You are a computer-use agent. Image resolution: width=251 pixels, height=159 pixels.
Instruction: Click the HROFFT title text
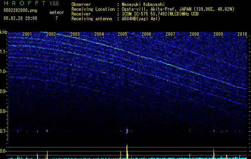tap(25, 3)
